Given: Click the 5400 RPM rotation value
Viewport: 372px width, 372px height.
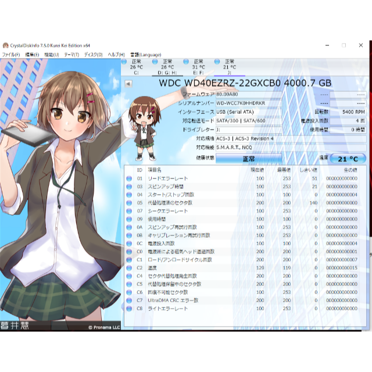Looking at the screenshot, I should 348,112.
